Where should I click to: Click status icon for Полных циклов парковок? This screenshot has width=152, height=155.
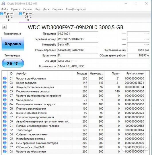coord(5,126)
